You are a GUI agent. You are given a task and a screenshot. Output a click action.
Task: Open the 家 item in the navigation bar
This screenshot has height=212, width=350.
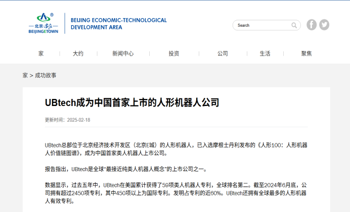click(x=41, y=54)
